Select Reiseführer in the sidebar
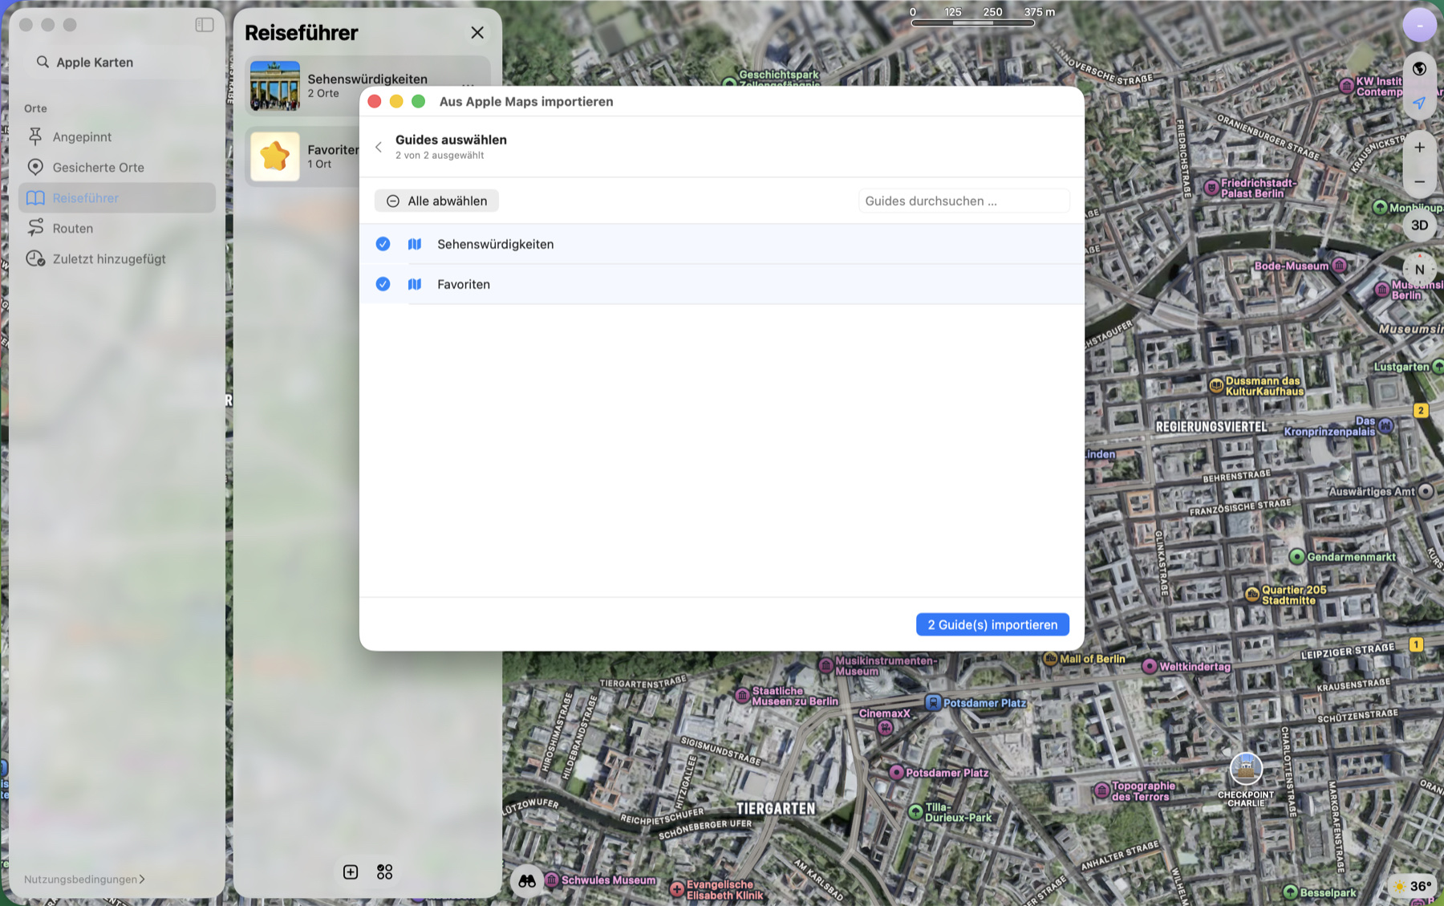The height and width of the screenshot is (906, 1444). coord(116,198)
